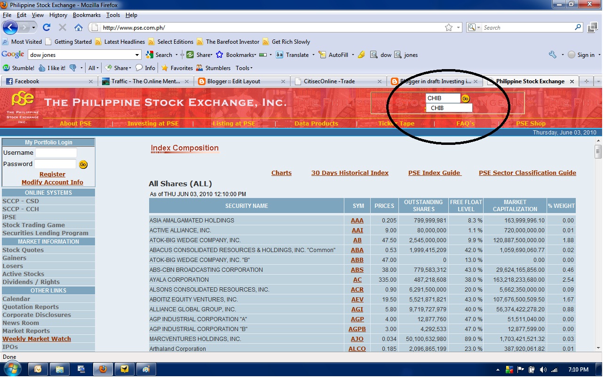Image resolution: width=604 pixels, height=380 pixels.
Task: Click the I like it! thumbs-up button
Action: point(52,68)
